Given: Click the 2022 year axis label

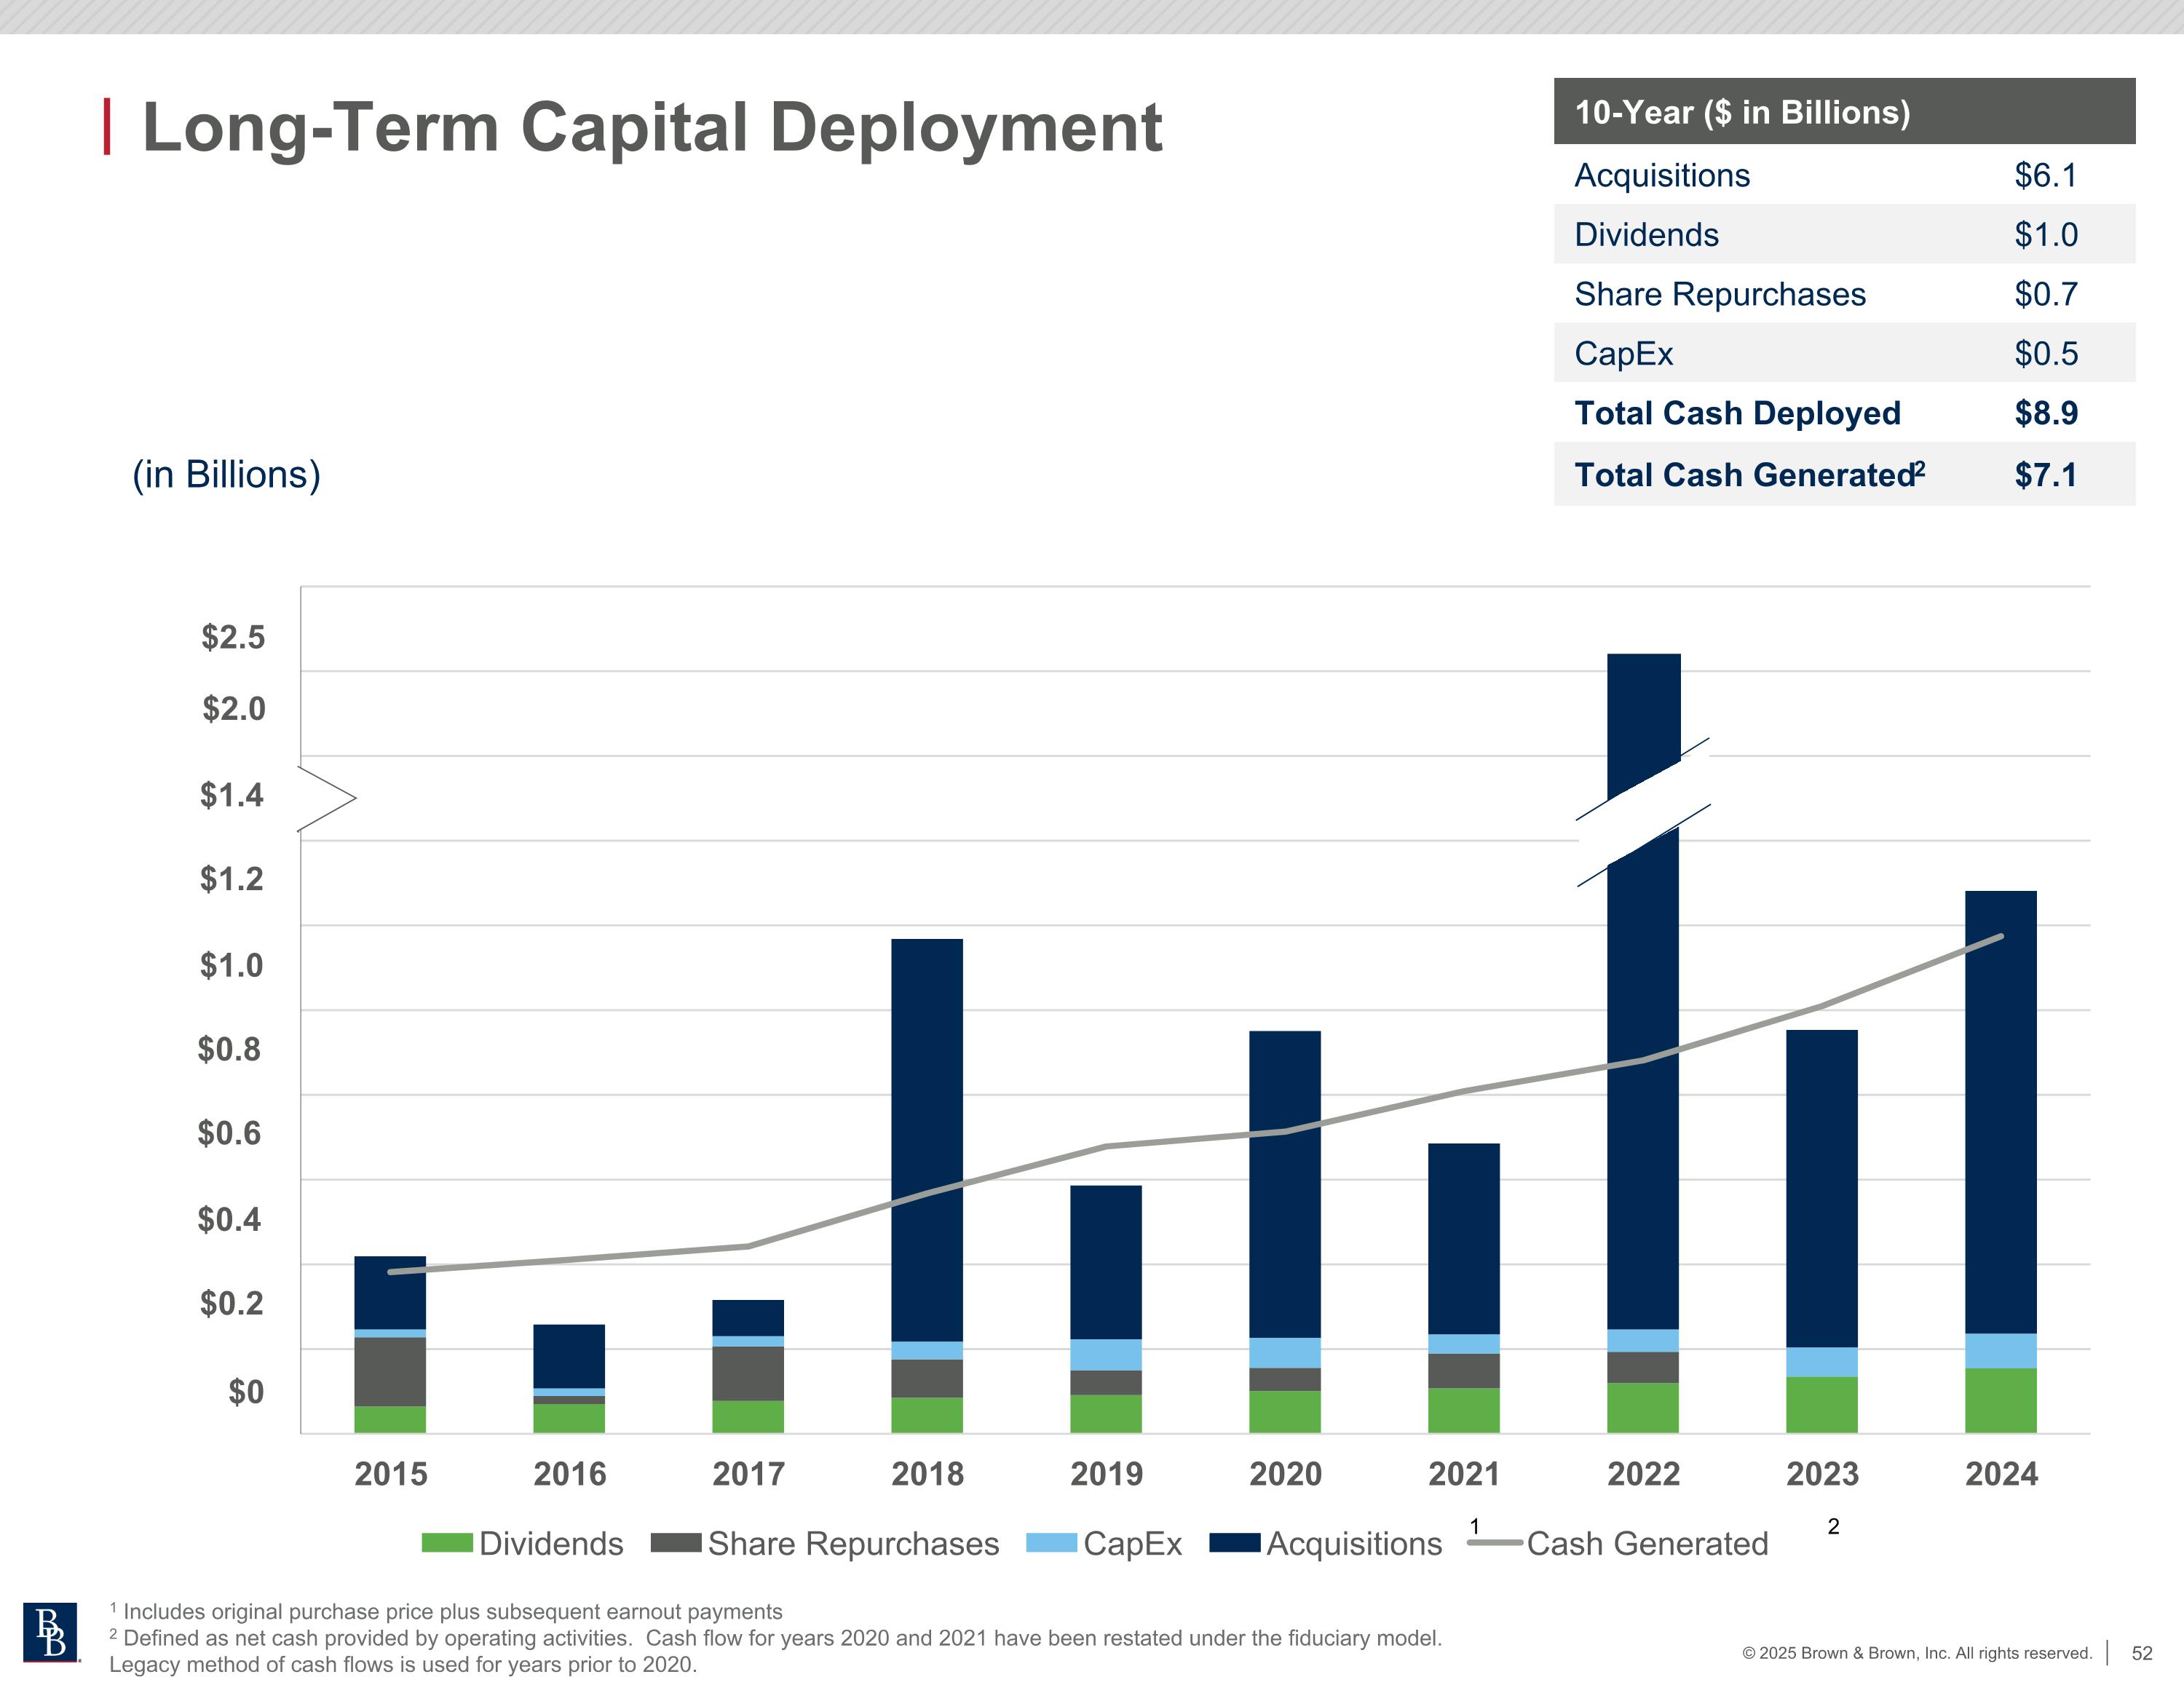Looking at the screenshot, I should pos(1643,1473).
